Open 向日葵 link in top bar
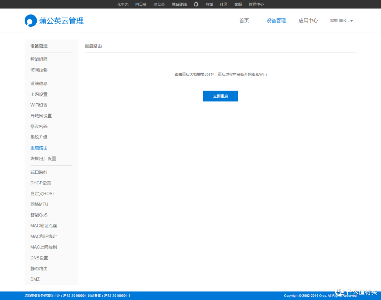 click(141, 4)
